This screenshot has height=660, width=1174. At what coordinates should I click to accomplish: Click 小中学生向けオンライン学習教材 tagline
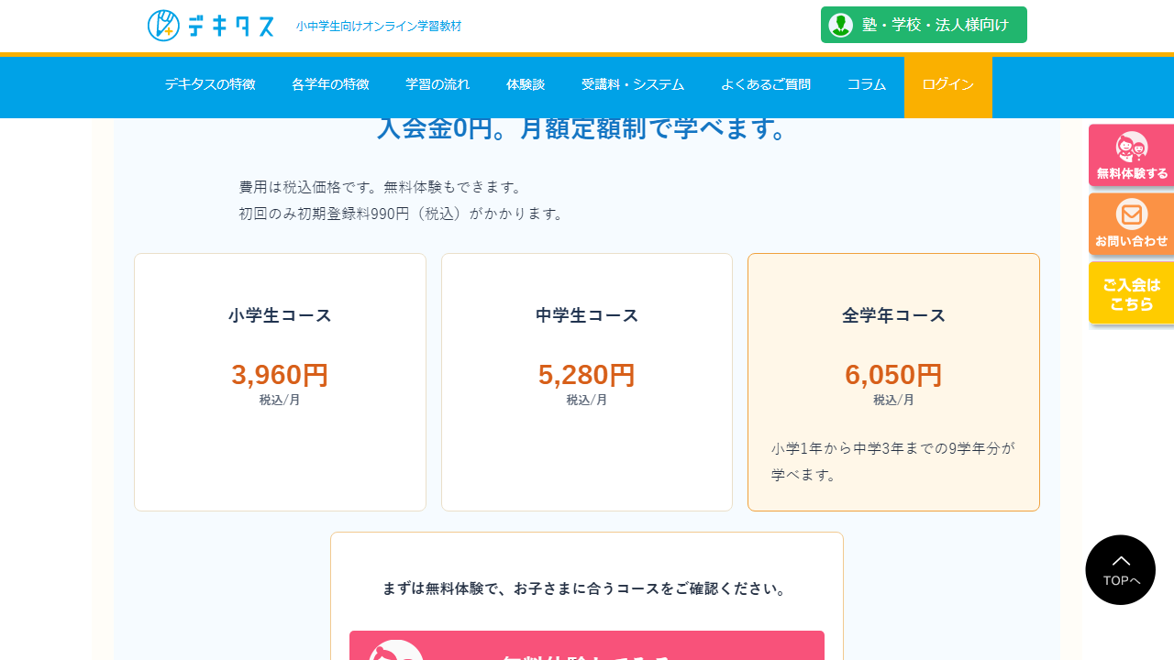[379, 27]
